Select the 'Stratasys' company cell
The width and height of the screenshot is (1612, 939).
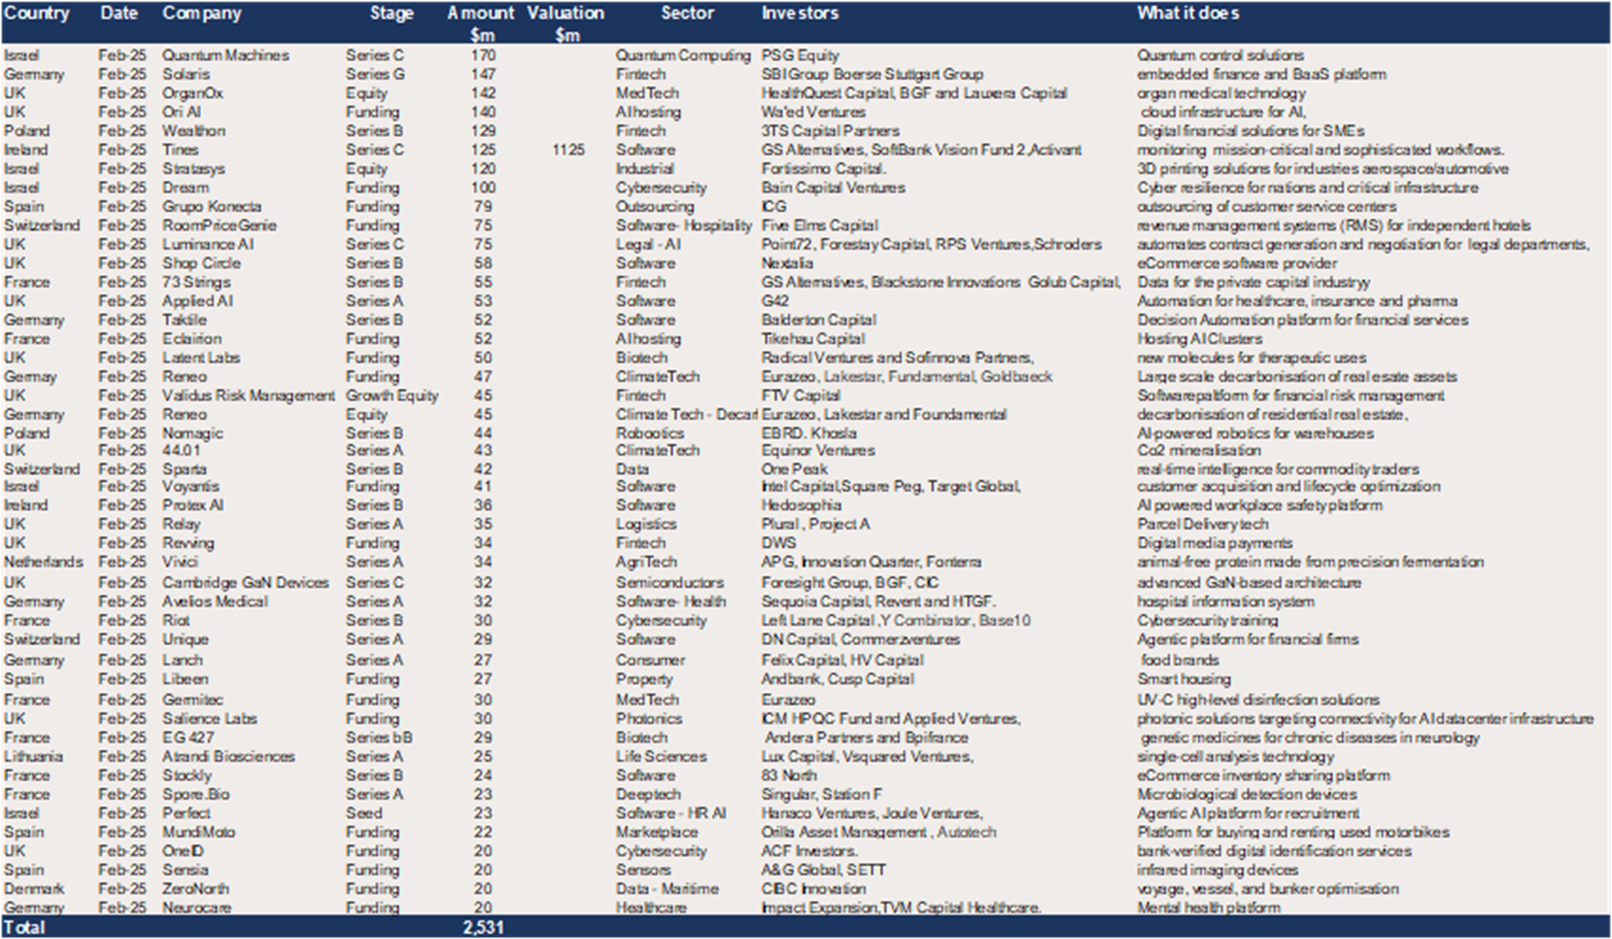click(193, 169)
